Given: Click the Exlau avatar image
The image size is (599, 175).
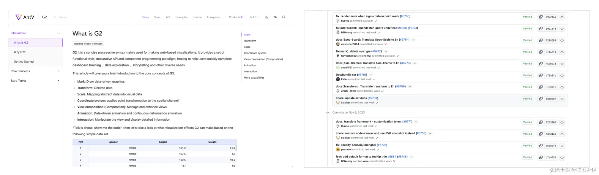Looking at the screenshot, I should [x=338, y=79].
